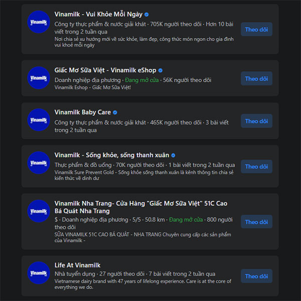Click 'SỮA VINAMILK 51C CAO BÁ QUÁT' description

pos(143,237)
